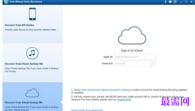The image size is (195, 111).
Task: Click Forgot Apple ID or Password link
Action: [87, 110]
